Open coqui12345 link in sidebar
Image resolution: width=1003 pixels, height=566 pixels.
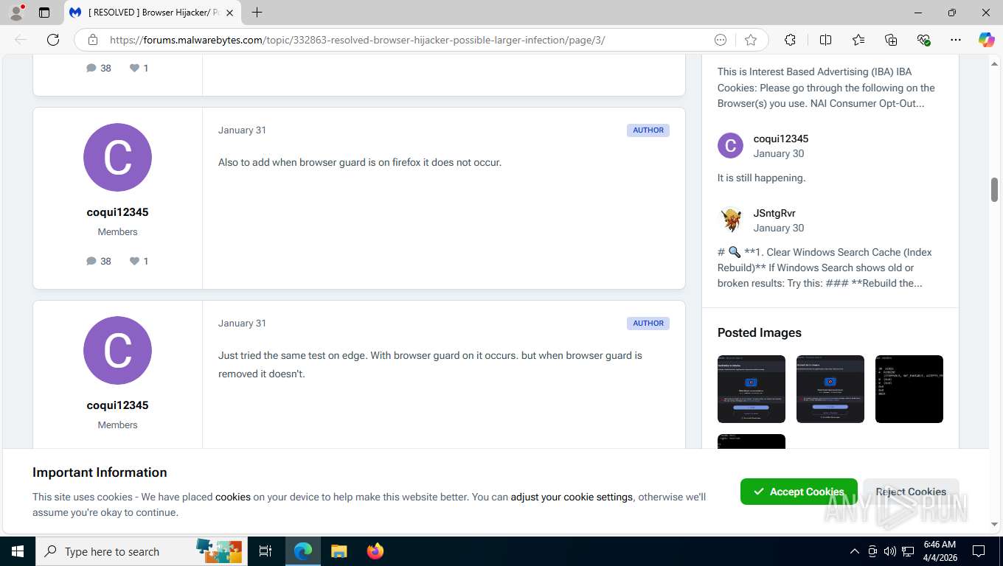[781, 139]
